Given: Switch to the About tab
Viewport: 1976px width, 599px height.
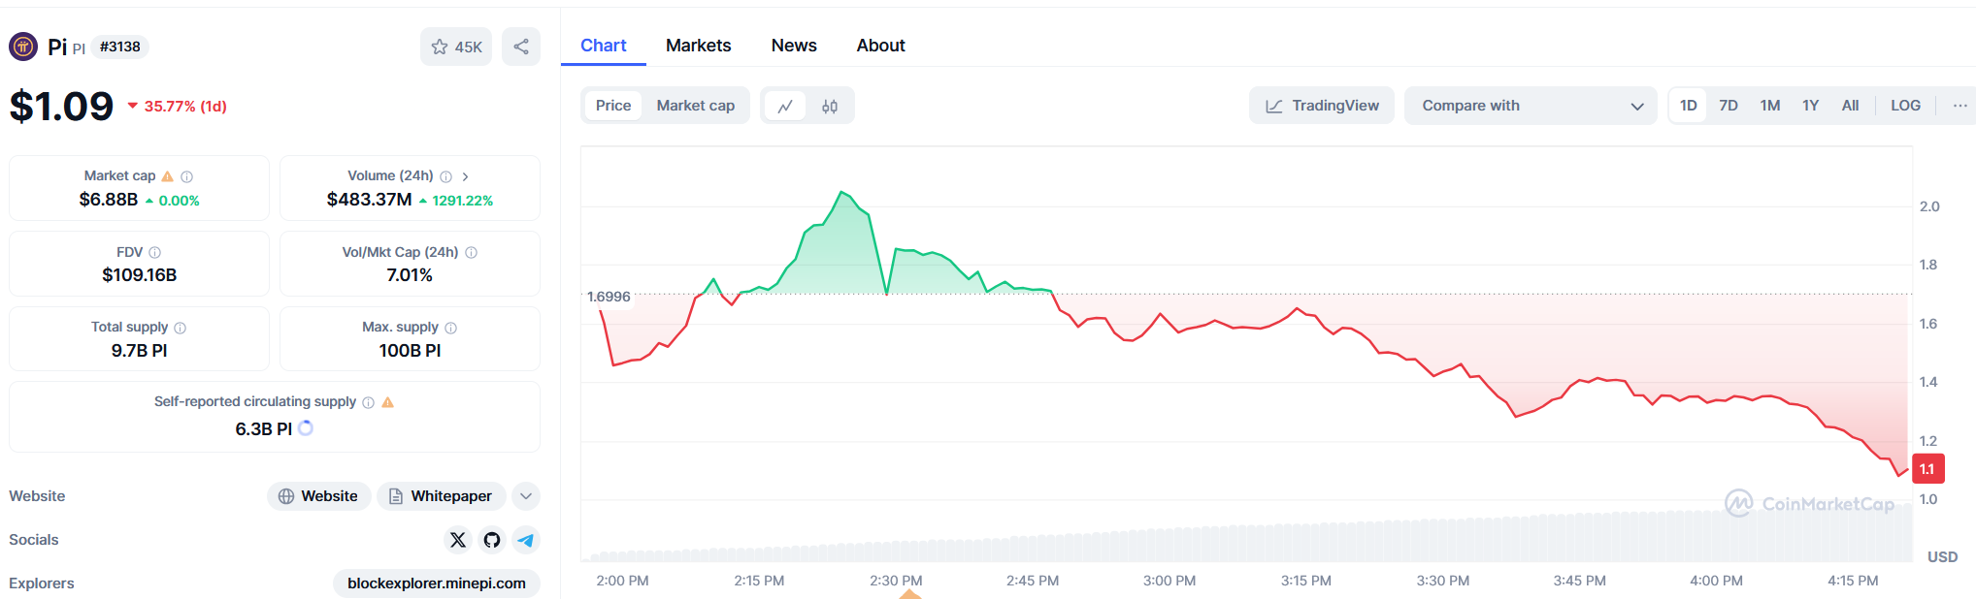Looking at the screenshot, I should tap(881, 46).
